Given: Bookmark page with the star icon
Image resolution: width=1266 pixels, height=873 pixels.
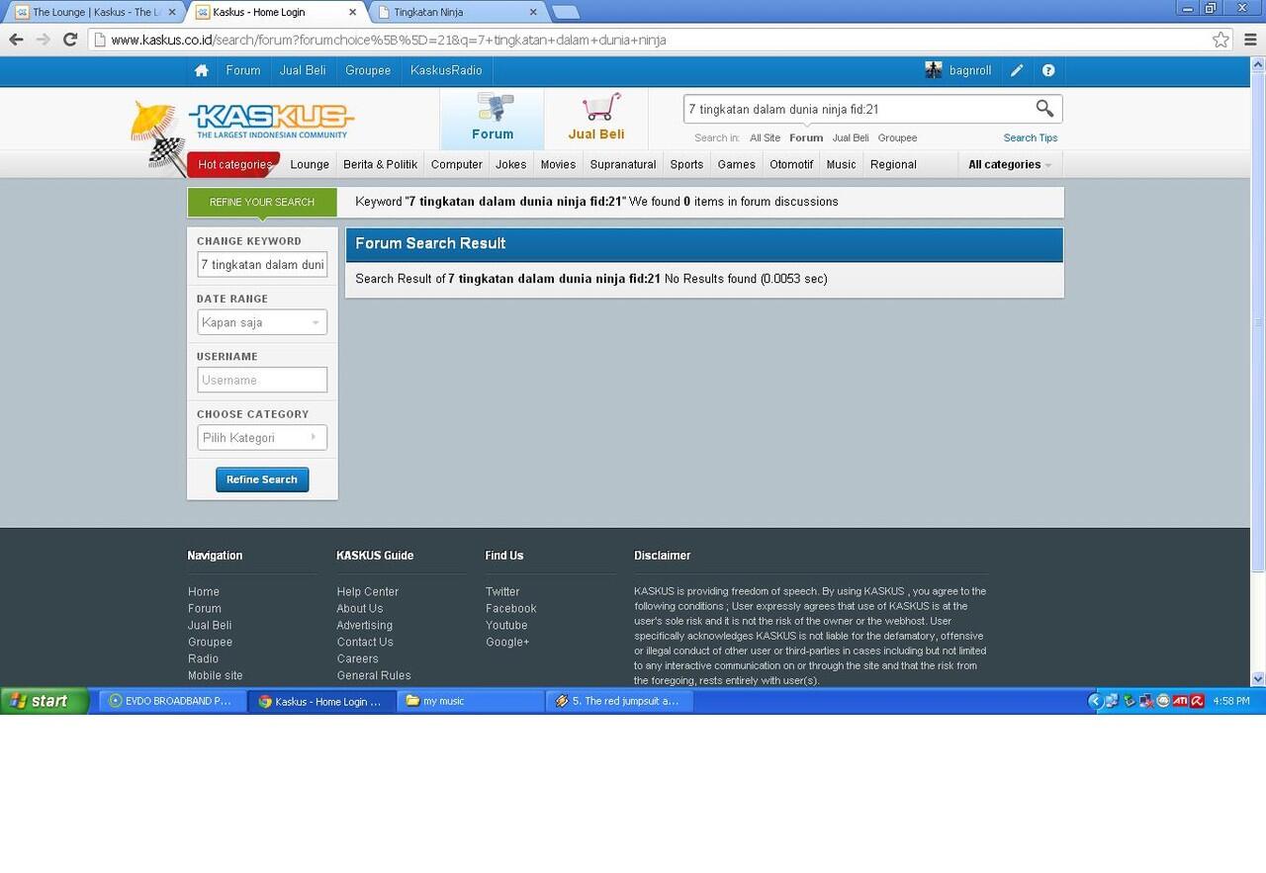Looking at the screenshot, I should point(1221,40).
